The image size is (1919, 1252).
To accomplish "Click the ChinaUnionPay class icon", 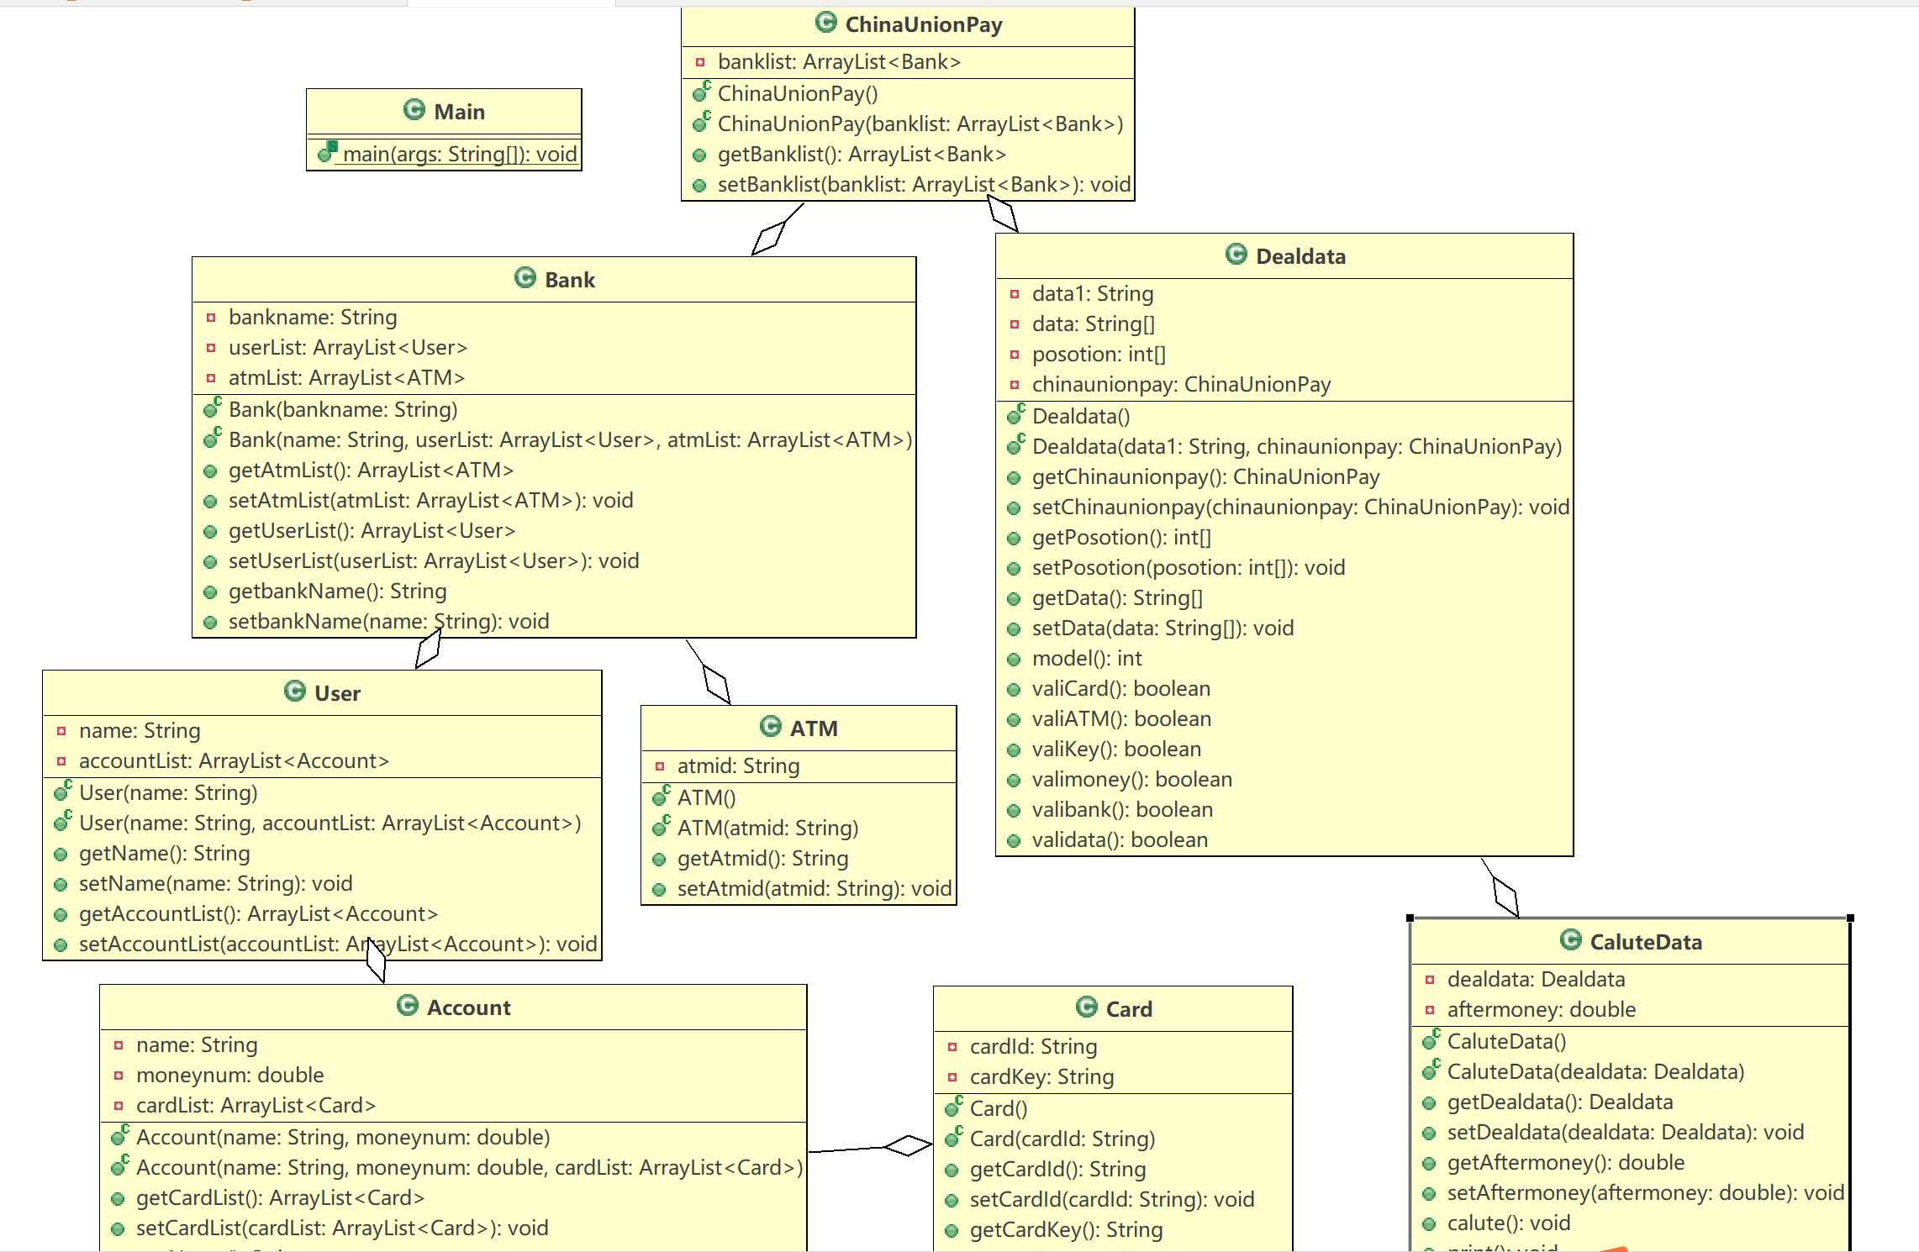I will tap(825, 23).
